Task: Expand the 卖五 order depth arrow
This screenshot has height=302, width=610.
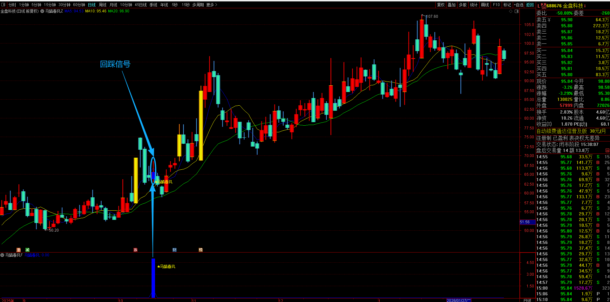Action: (549, 20)
